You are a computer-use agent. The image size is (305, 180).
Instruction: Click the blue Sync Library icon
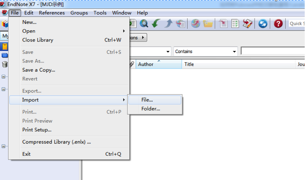[263, 24]
